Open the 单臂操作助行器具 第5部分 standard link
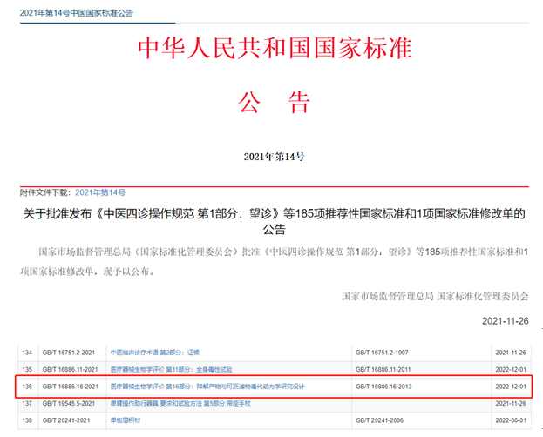Screen dimensions: 543x437 pyautogui.click(x=180, y=403)
